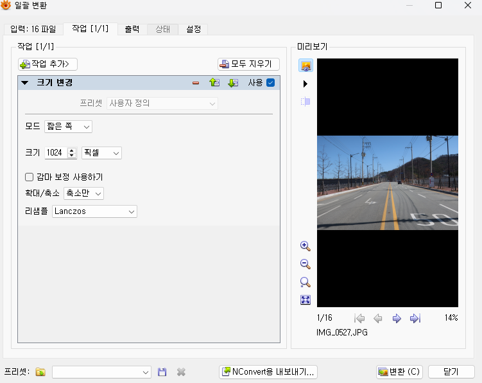Switch to the 출력 tab
482x383 pixels.
(x=132, y=30)
